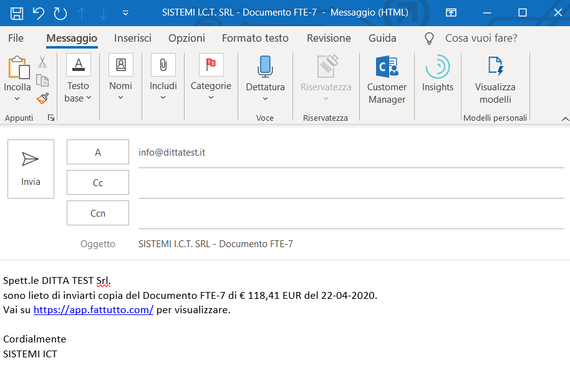Copy selection with Copy icon

42,80
